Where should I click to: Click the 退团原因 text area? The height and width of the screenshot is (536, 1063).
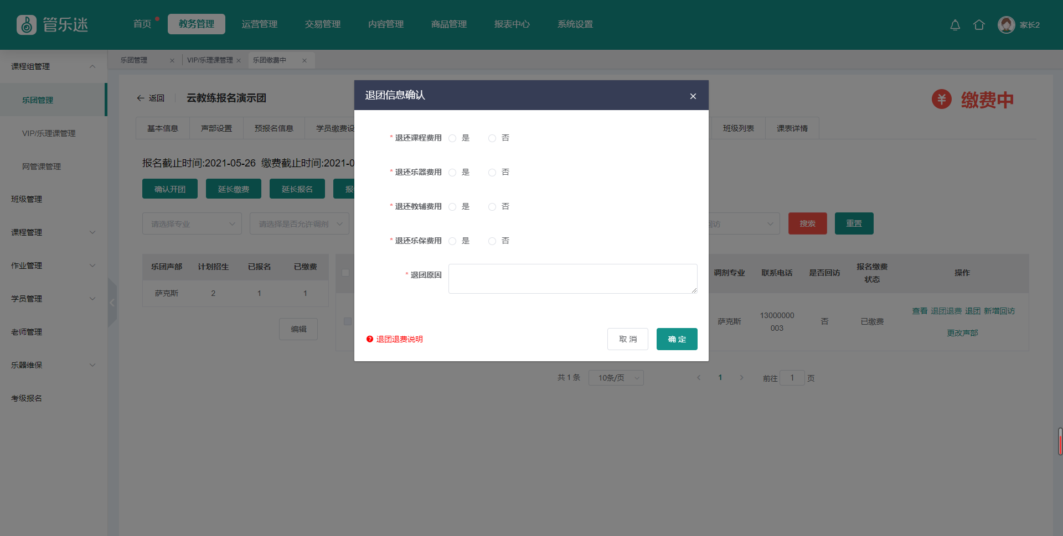coord(572,279)
